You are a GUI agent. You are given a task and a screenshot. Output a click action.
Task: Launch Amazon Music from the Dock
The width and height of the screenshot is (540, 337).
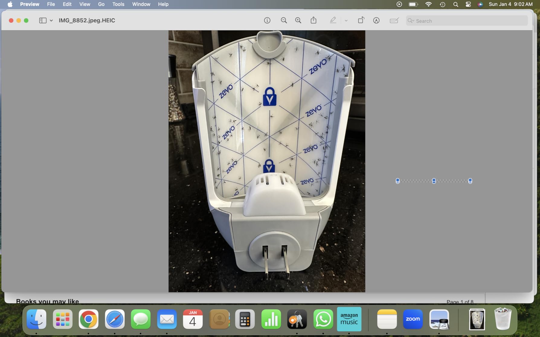tap(349, 319)
